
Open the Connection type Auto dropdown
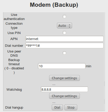pyautogui.click(x=64, y=25)
